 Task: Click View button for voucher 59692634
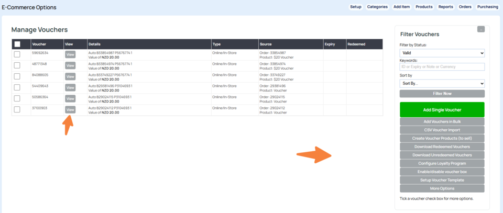pyautogui.click(x=70, y=54)
